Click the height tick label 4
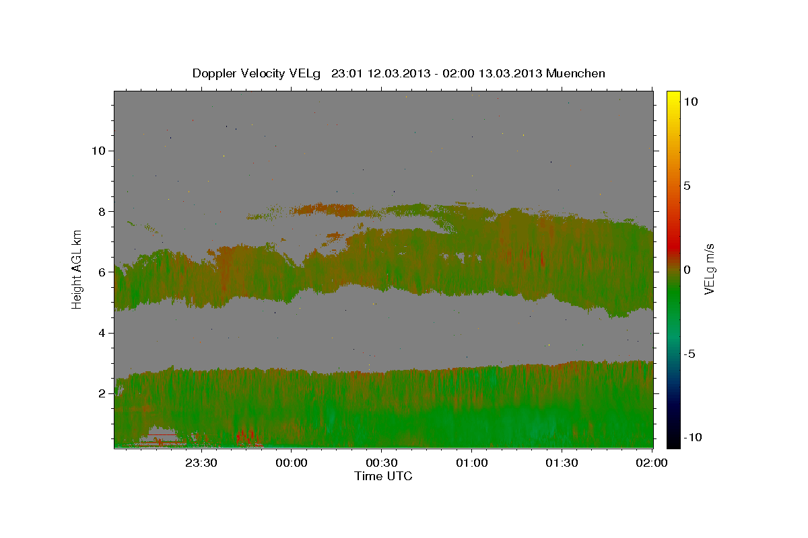The width and height of the screenshot is (808, 538). (x=102, y=333)
